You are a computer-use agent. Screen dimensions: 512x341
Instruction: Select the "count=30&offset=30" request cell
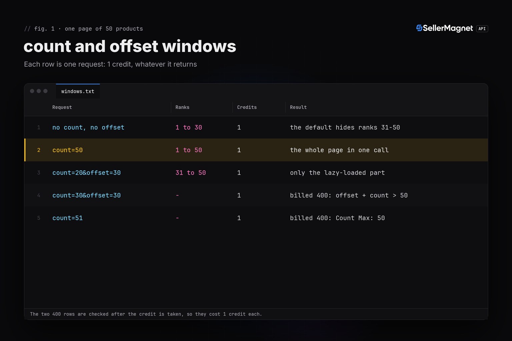(x=87, y=195)
